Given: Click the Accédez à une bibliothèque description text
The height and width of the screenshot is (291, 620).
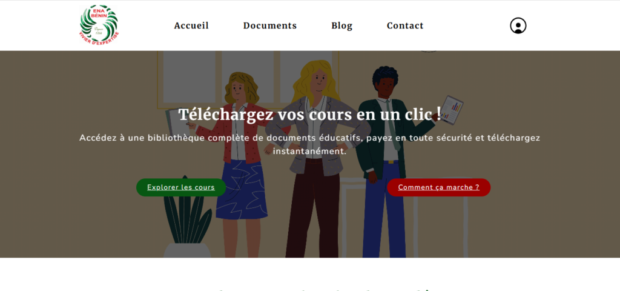Looking at the screenshot, I should tap(309, 144).
